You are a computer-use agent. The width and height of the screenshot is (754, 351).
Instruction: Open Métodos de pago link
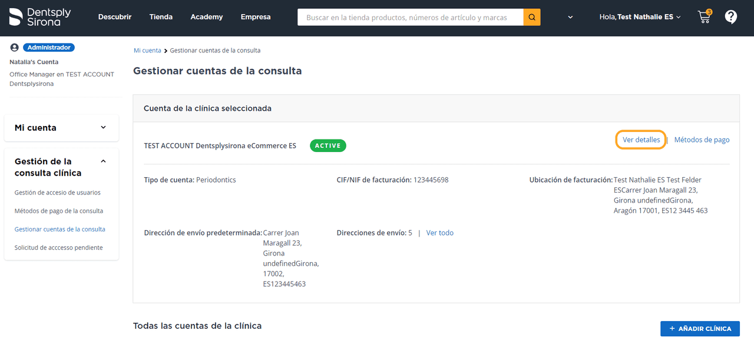click(x=702, y=140)
